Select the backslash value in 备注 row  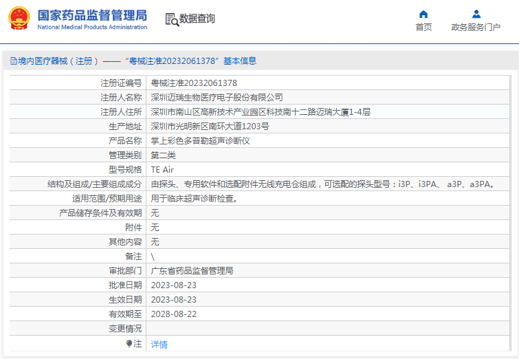click(x=153, y=257)
